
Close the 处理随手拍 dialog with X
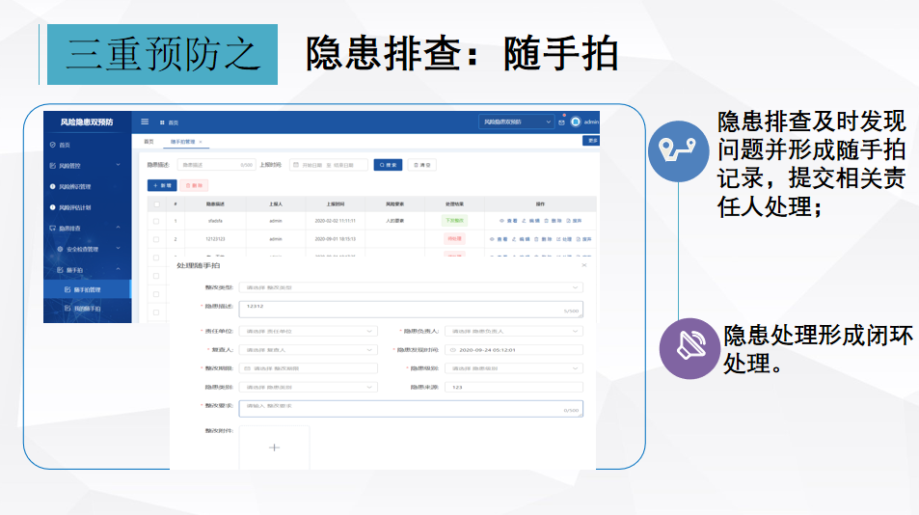click(x=583, y=265)
